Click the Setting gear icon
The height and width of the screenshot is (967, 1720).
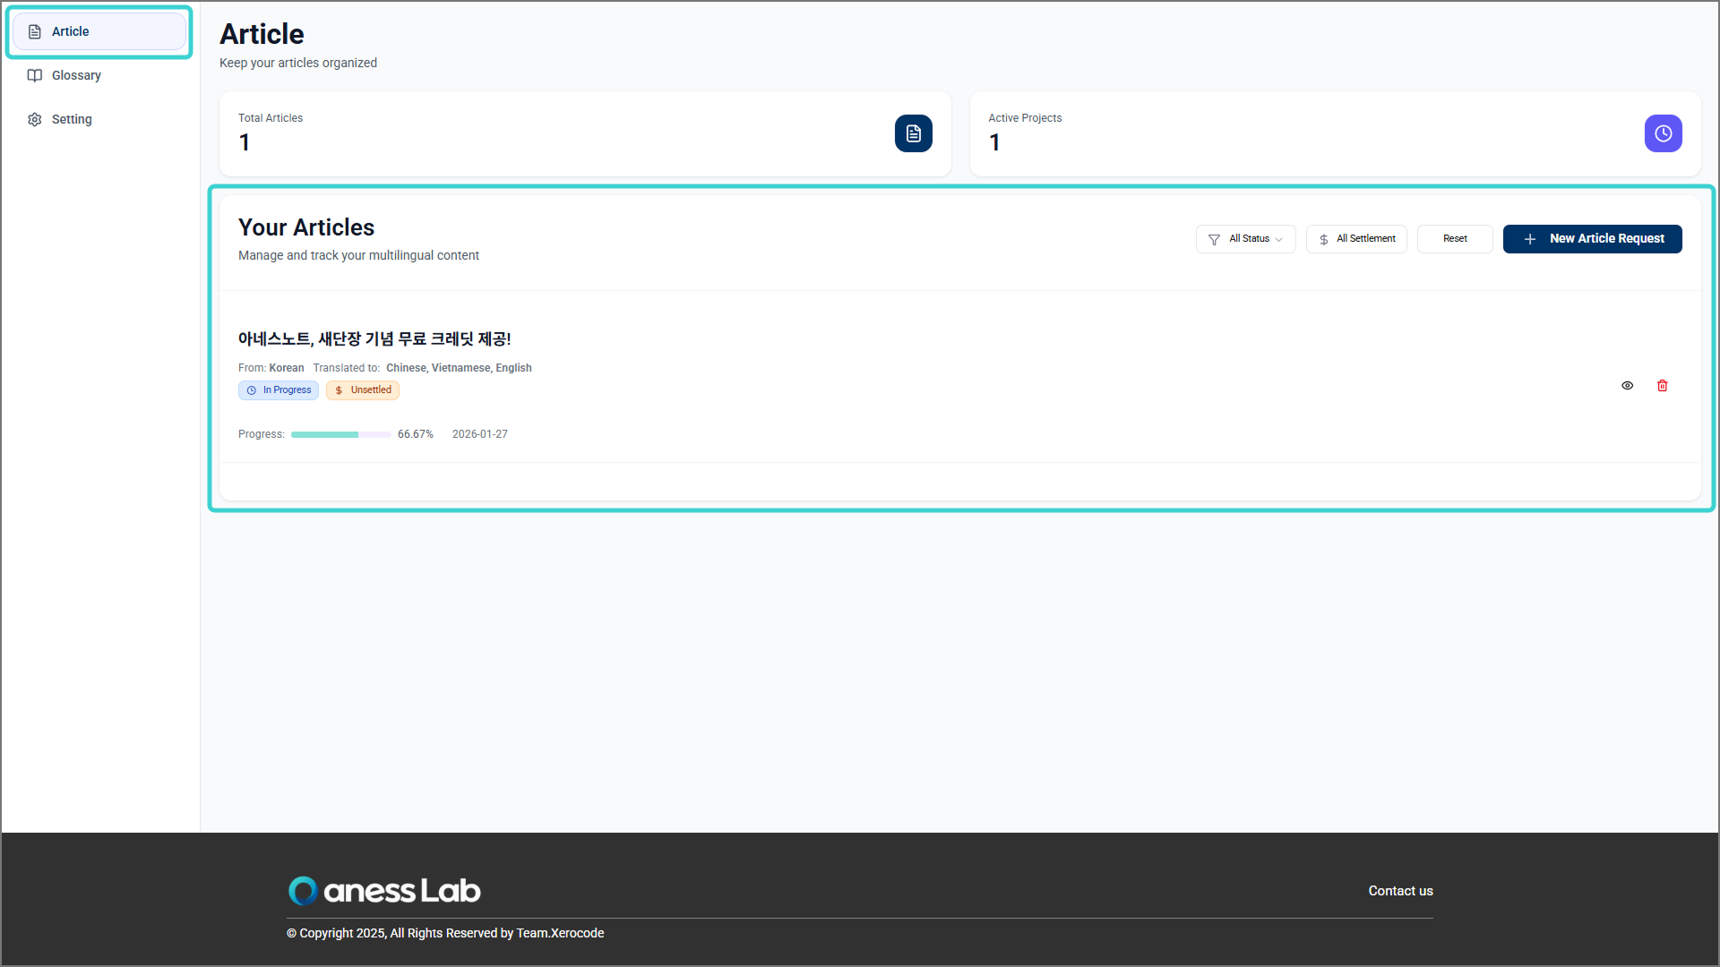[x=35, y=120]
